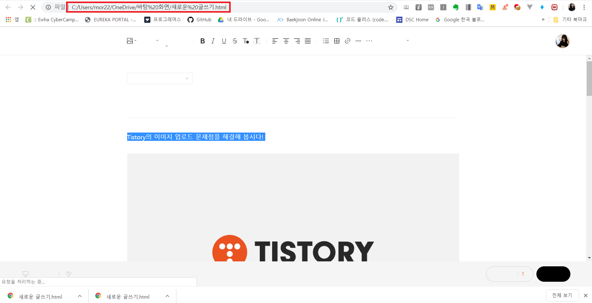Align the text to the left
The image size is (592, 303).
(x=275, y=41)
